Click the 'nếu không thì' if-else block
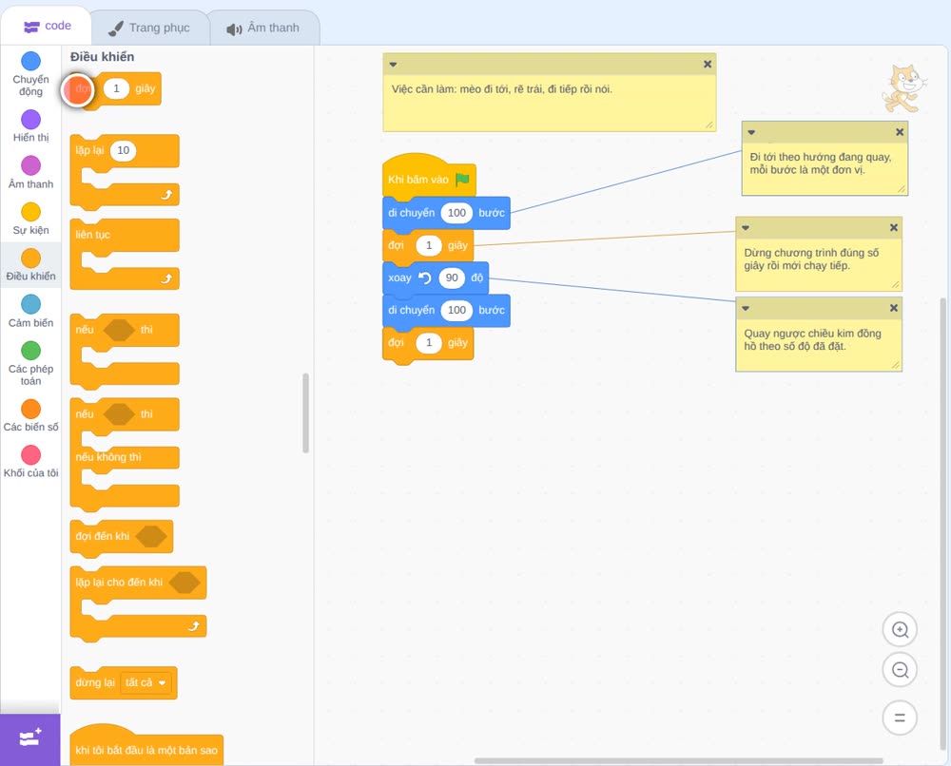The width and height of the screenshot is (951, 766). pos(125,454)
